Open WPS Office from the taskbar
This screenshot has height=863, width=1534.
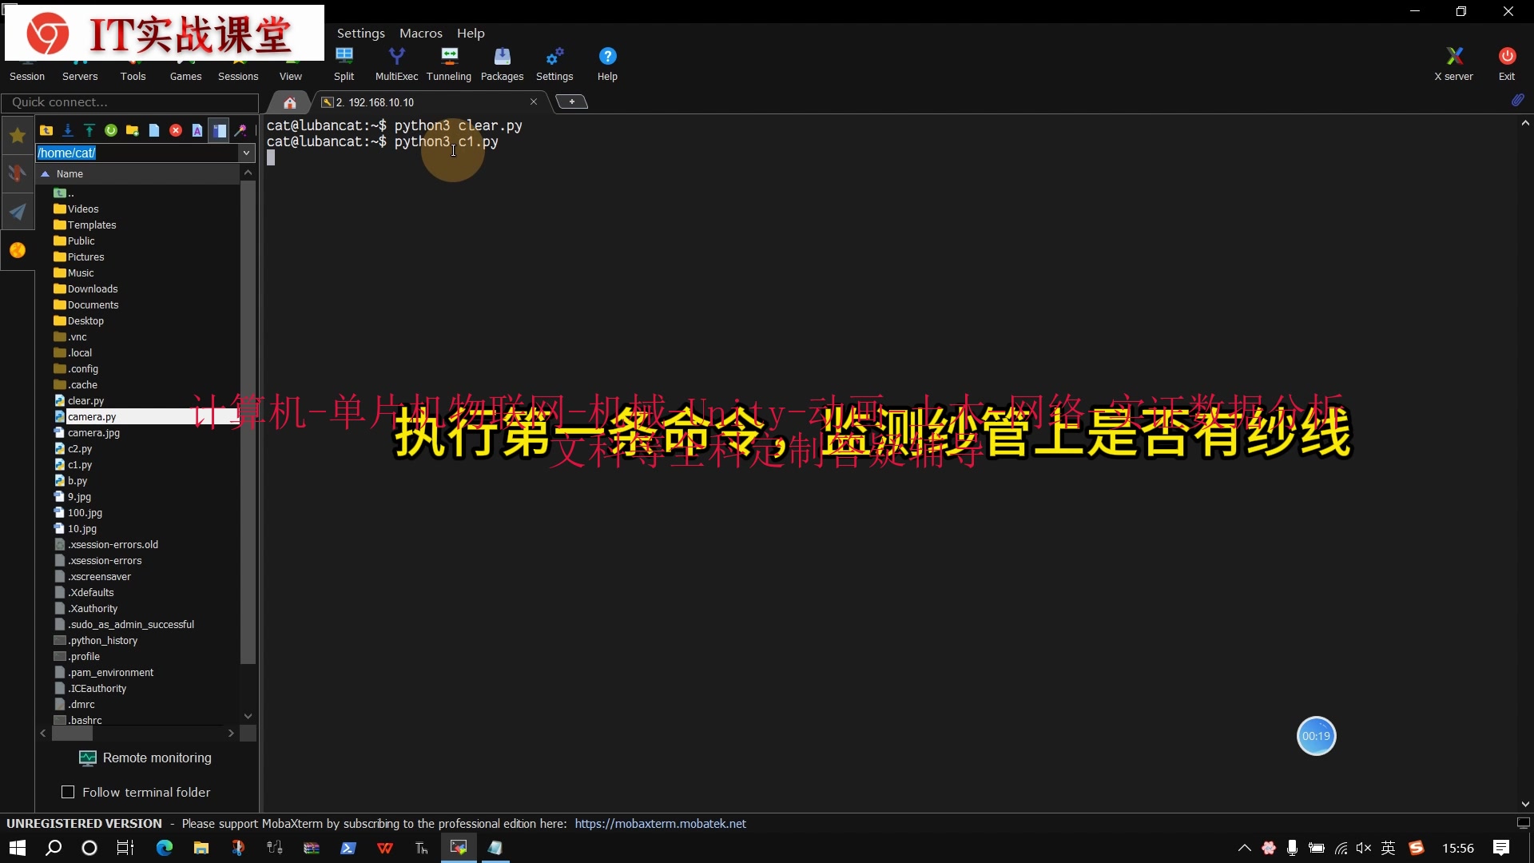tap(385, 848)
